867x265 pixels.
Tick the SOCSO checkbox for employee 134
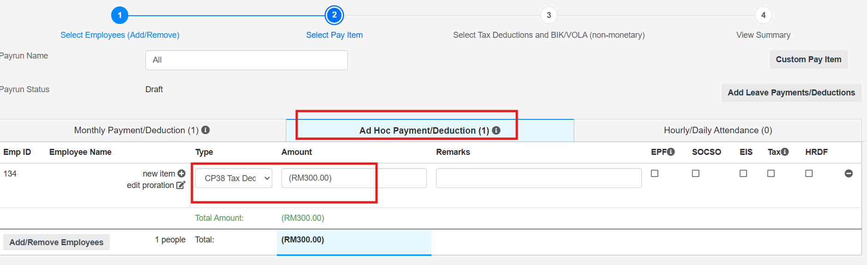tap(695, 173)
